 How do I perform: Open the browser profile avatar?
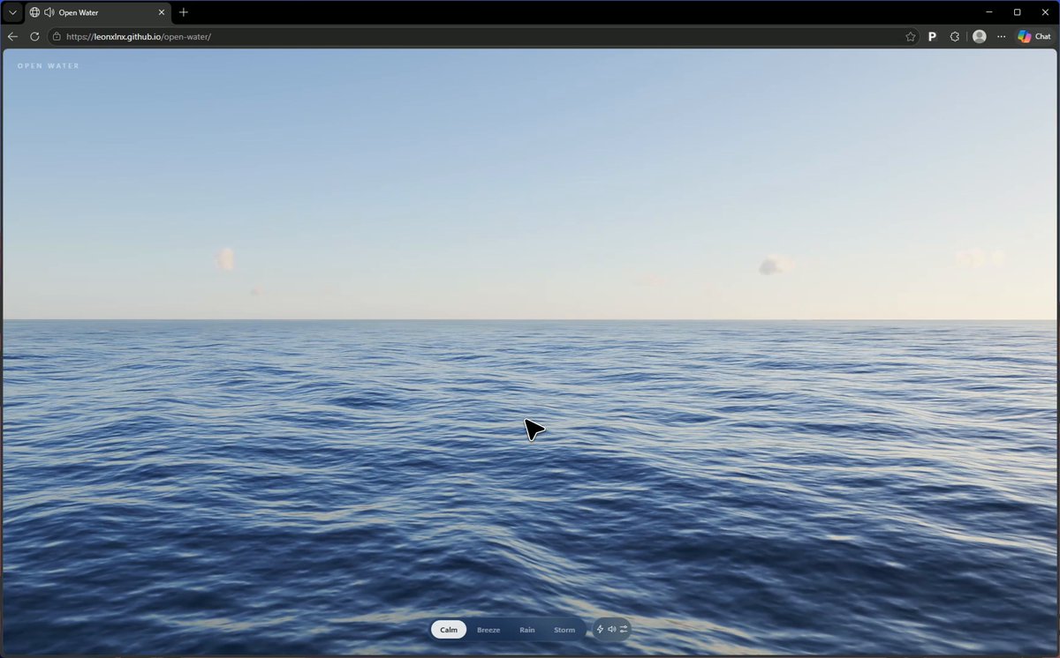[x=979, y=36]
